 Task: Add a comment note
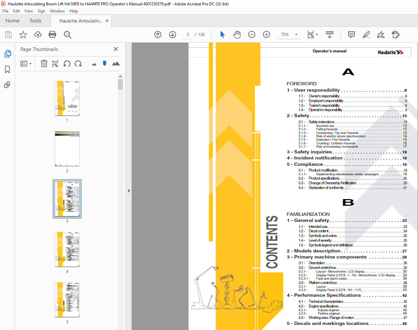tap(352, 35)
